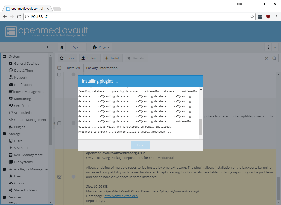Click the sidebar vertical scrollbar thumb
281x205 pixels.
pyautogui.click(x=50, y=101)
